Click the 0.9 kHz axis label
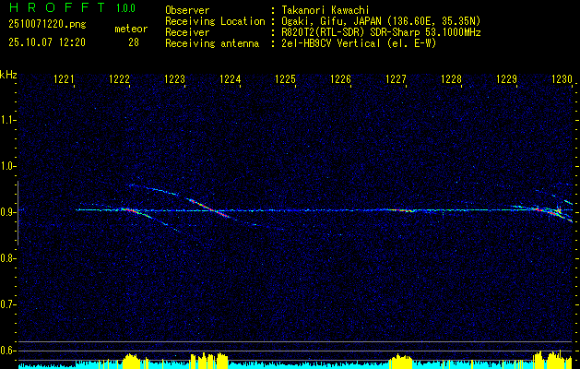This screenshot has width=580, height=369. click(x=6, y=212)
